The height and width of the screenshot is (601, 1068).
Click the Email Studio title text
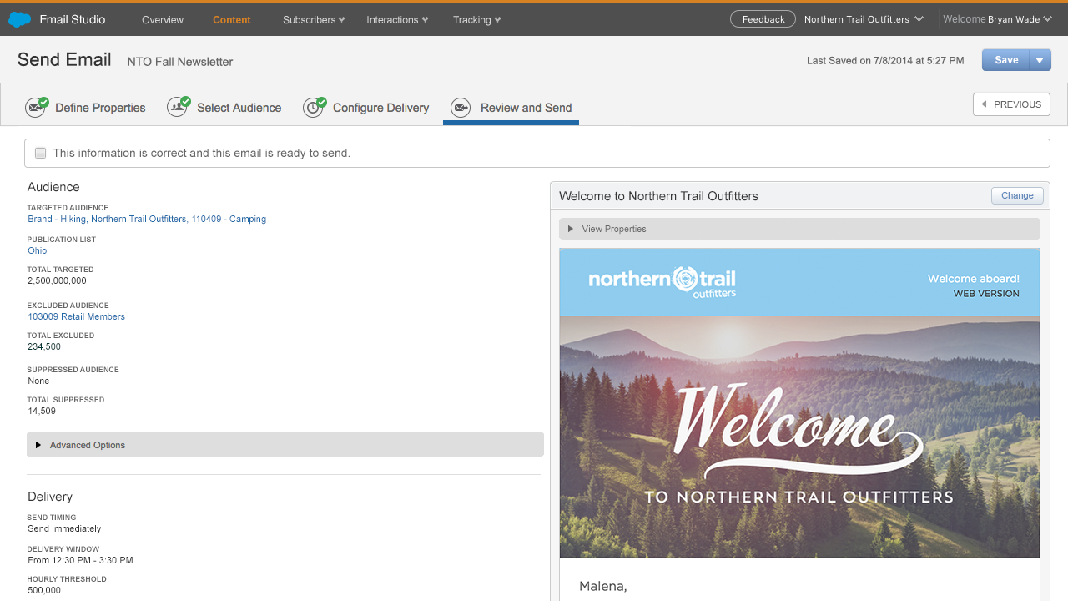(73, 19)
